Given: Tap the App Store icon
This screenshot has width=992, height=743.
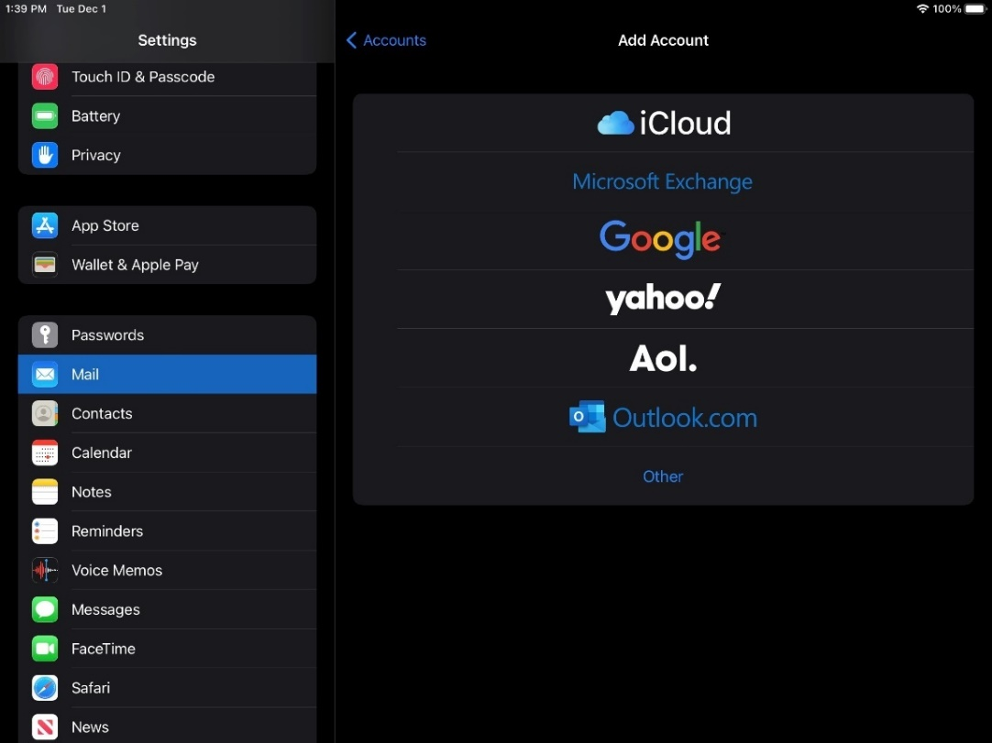Looking at the screenshot, I should 45,225.
